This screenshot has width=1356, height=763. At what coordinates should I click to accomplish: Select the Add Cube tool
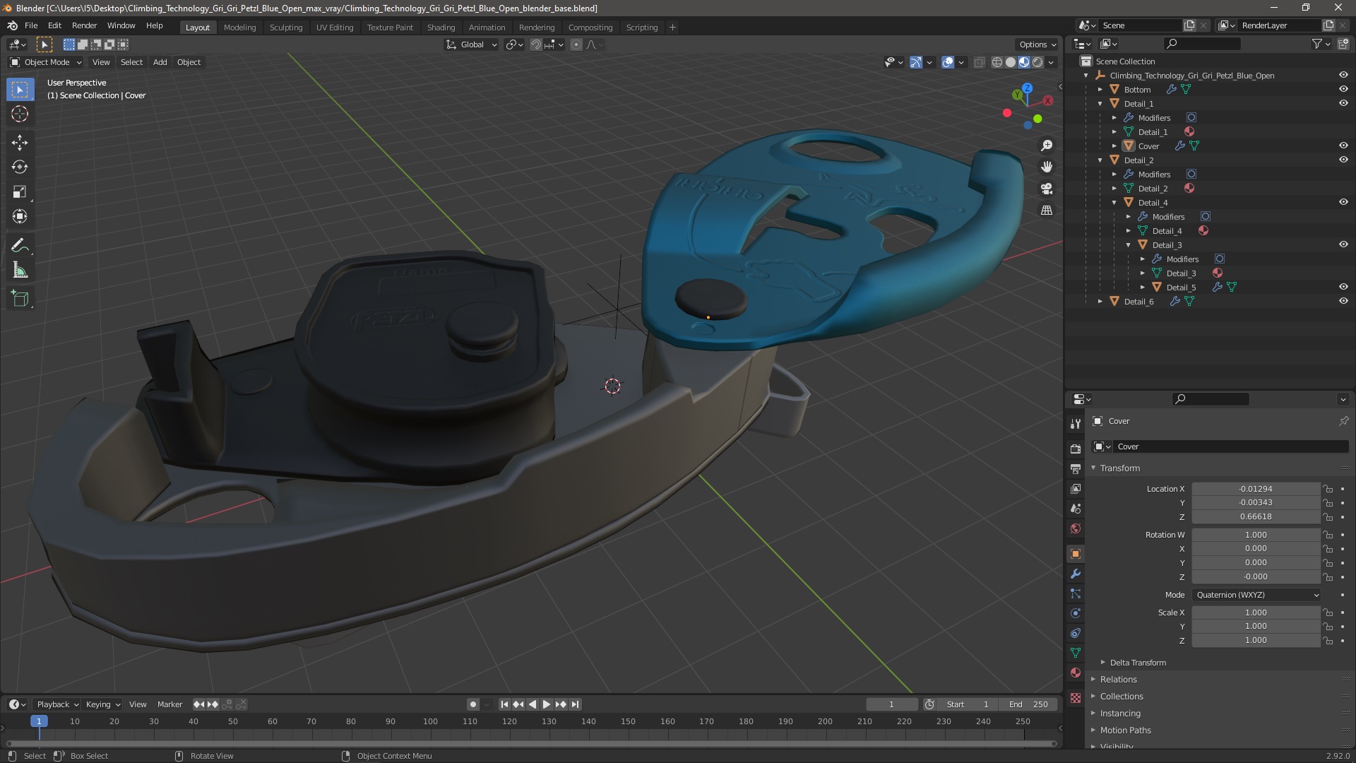[20, 299]
